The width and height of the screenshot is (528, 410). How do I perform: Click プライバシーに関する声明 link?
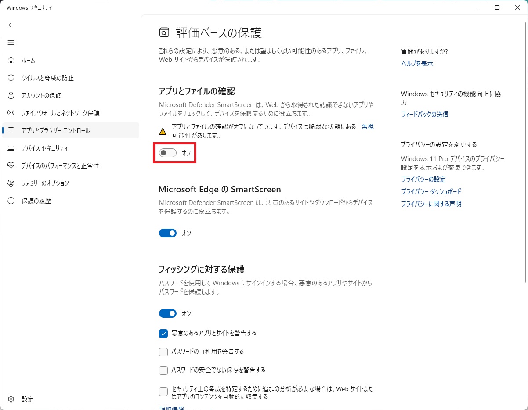(431, 204)
